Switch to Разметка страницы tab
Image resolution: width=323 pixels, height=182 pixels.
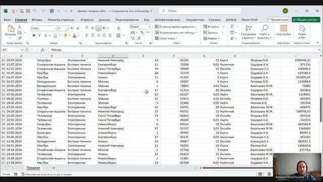point(61,20)
